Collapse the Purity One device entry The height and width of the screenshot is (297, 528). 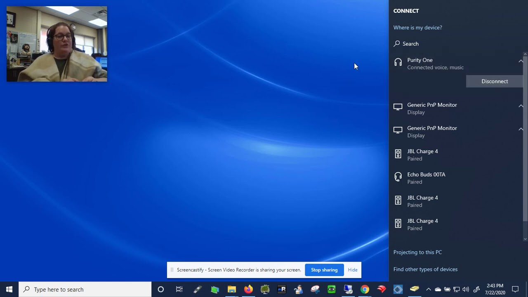coord(521,61)
